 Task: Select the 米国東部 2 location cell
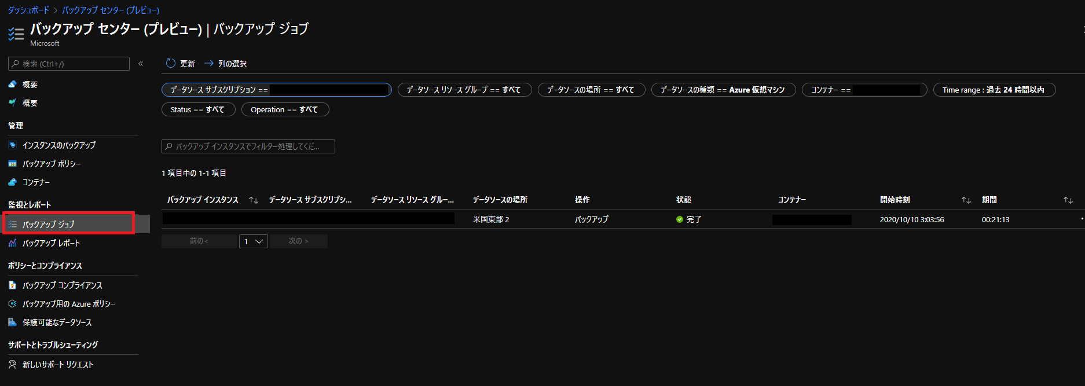492,219
